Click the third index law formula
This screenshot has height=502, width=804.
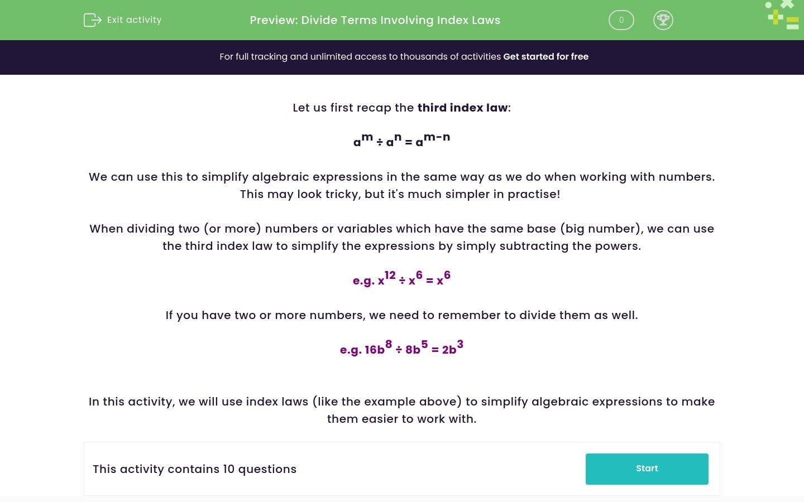click(x=401, y=141)
